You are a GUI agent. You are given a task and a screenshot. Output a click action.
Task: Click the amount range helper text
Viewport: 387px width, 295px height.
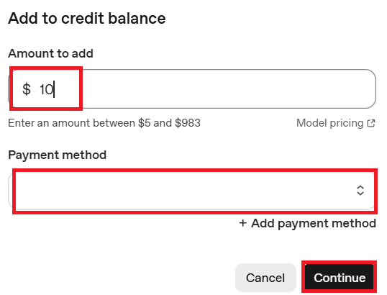click(104, 123)
